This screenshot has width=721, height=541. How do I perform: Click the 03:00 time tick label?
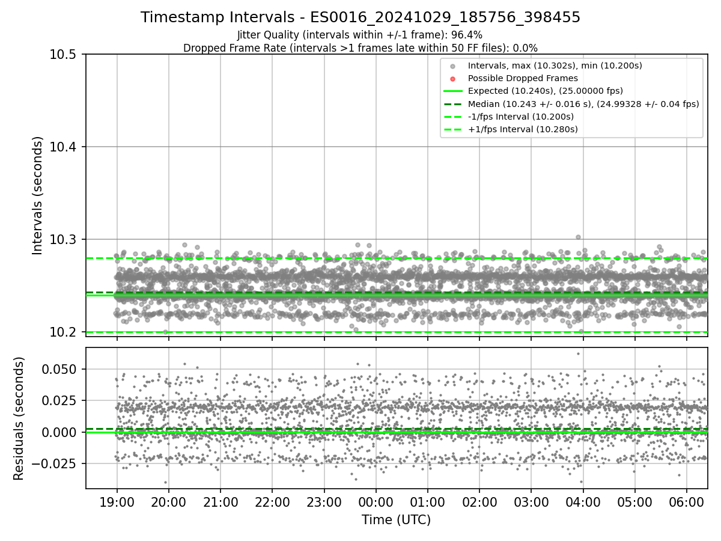531,501
